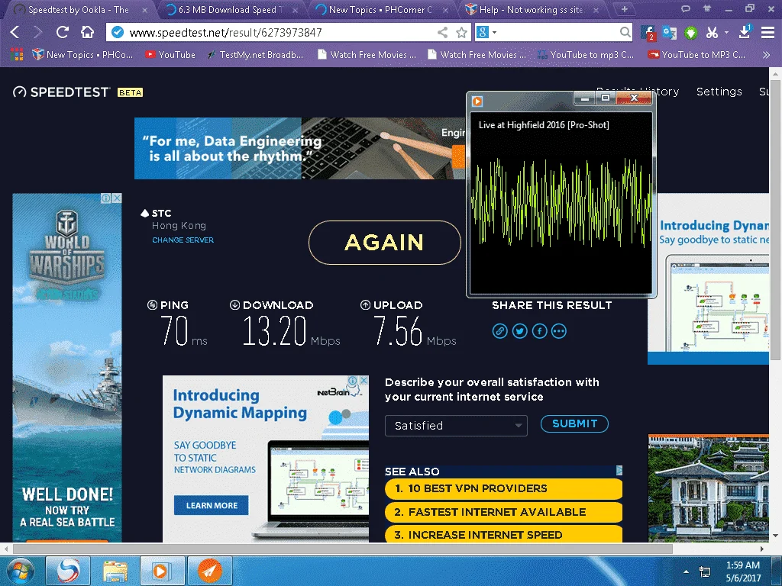Open media player taskbar icon

pos(160,571)
